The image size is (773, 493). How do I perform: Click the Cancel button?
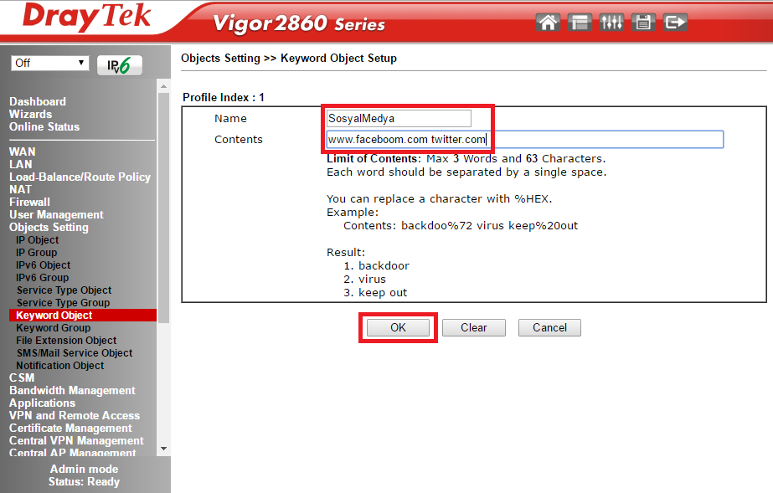pyautogui.click(x=549, y=328)
